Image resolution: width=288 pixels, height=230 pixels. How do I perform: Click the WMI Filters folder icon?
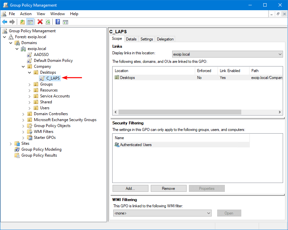click(x=30, y=132)
